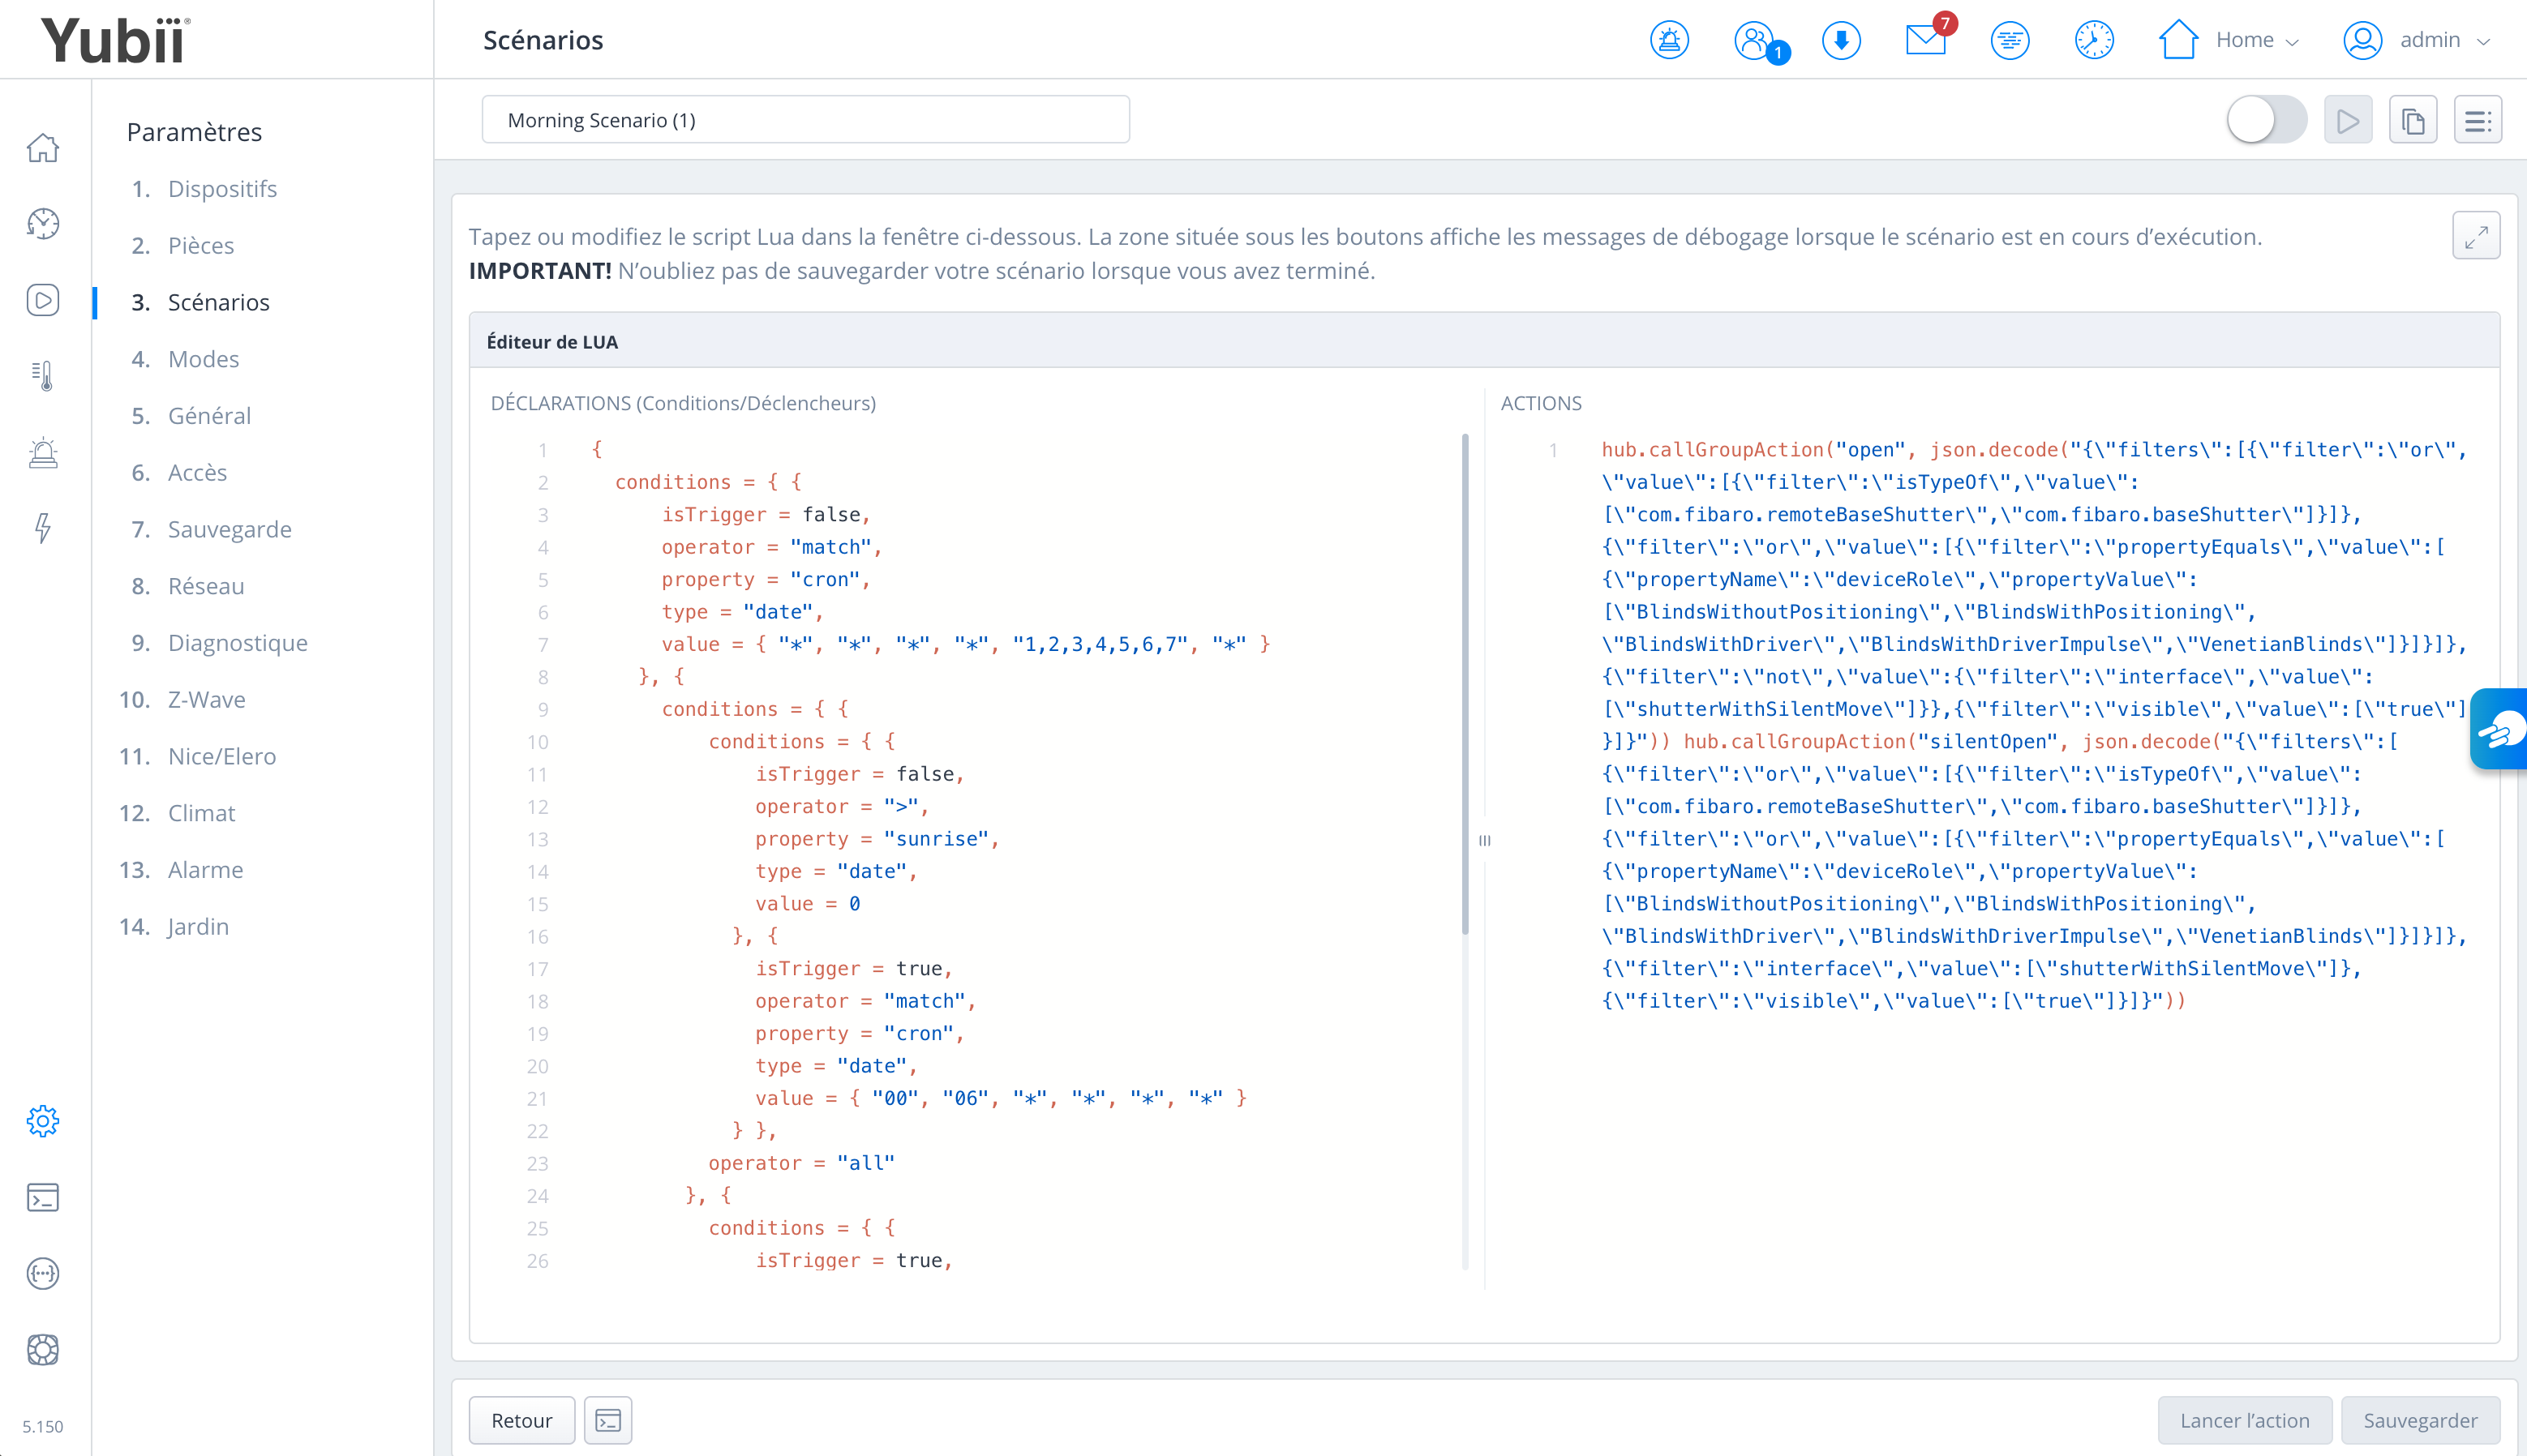Click the admin user avatar icon
2527x1456 pixels.
coord(2362,40)
